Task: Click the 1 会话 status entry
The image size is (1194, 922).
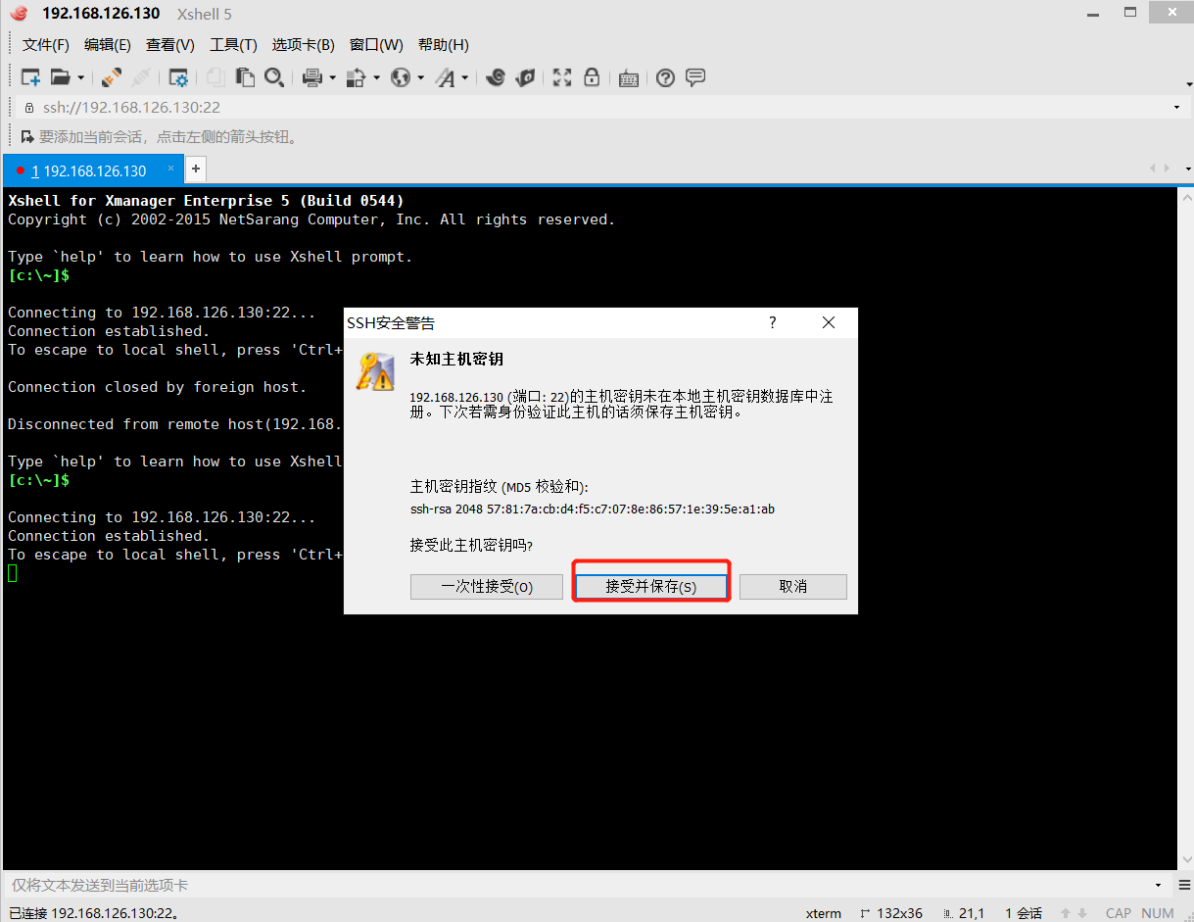Action: click(1024, 913)
